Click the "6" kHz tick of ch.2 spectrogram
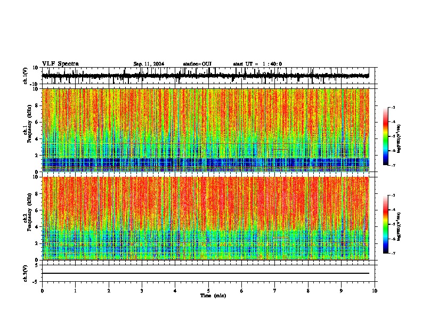Viewport: 422px width, 326px height. tap(37, 210)
